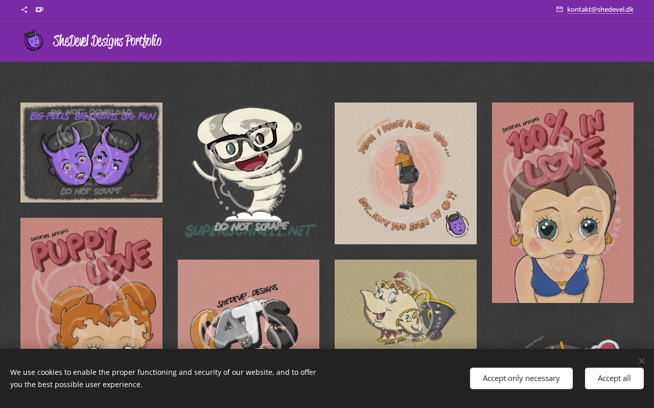Click the SheDevel Designs Portfolio title

point(107,41)
